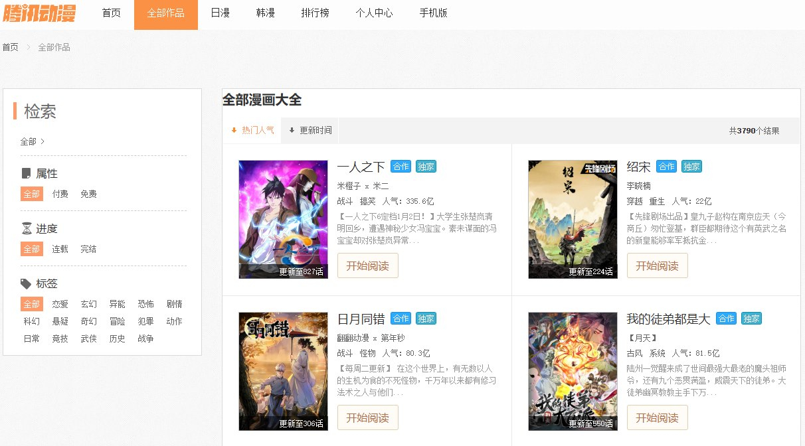Select the 全部作品 navigation tab

tap(166, 13)
